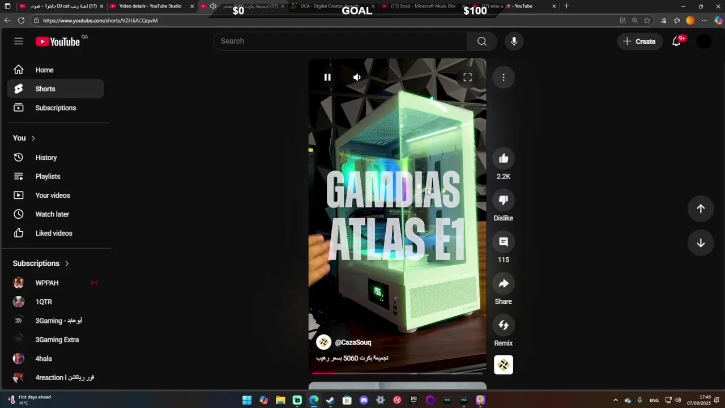Like this Short
725x408 pixels.
tap(504, 159)
